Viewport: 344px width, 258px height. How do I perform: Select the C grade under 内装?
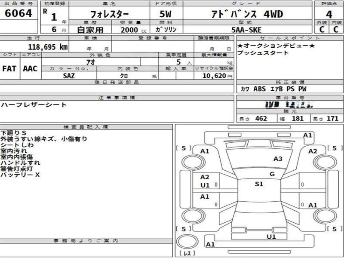click(336, 30)
